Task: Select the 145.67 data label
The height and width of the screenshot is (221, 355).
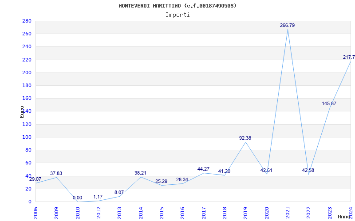Action: point(329,104)
